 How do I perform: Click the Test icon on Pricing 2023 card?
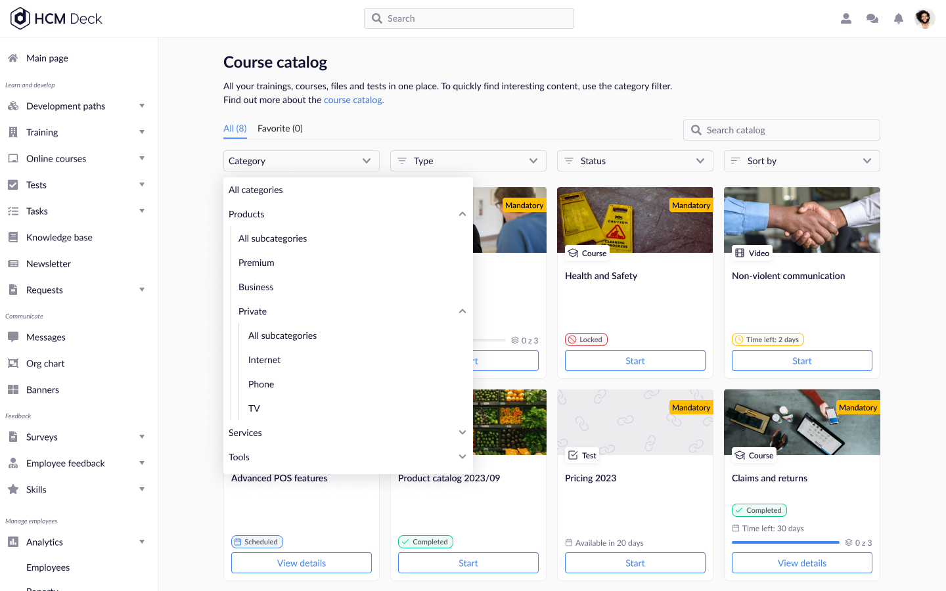[573, 455]
